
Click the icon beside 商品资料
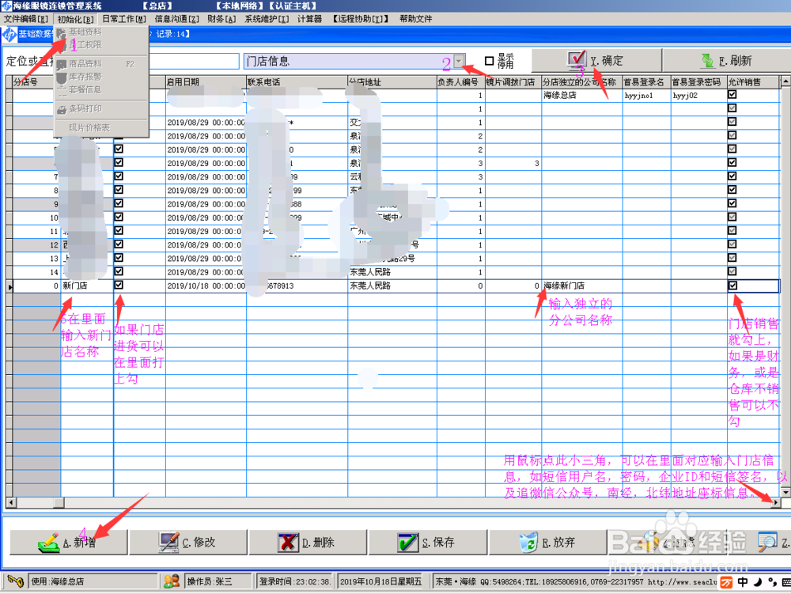[62, 65]
